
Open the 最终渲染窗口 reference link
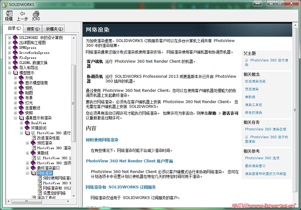(255, 166)
